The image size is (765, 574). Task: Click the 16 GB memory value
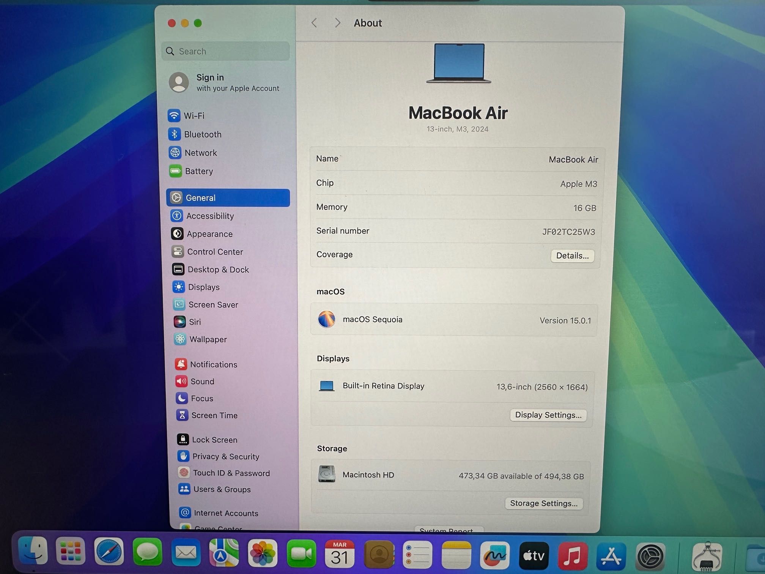pos(585,208)
